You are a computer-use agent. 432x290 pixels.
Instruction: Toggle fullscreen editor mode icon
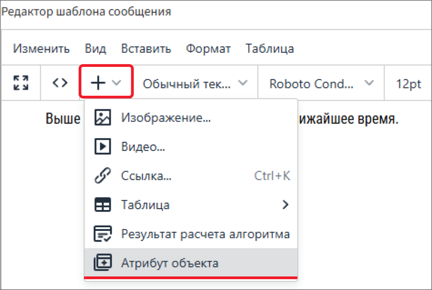(x=21, y=83)
